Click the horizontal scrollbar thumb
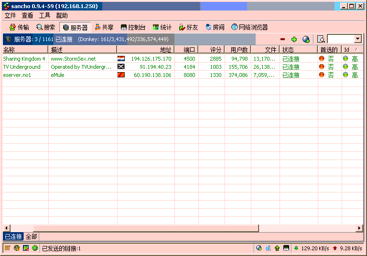The width and height of the screenshot is (367, 256). tap(146, 228)
